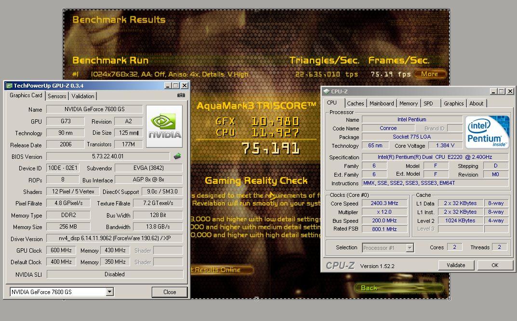
Task: Click the Memory Size value 256 MB
Action: click(x=68, y=227)
